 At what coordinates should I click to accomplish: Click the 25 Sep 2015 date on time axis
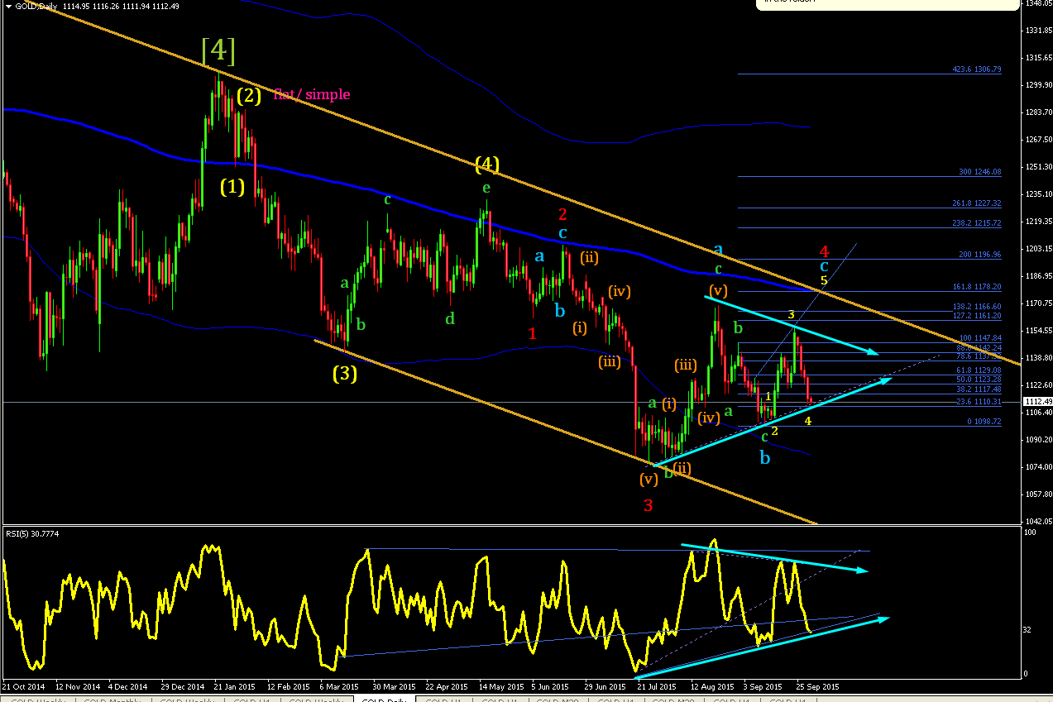coord(817,686)
